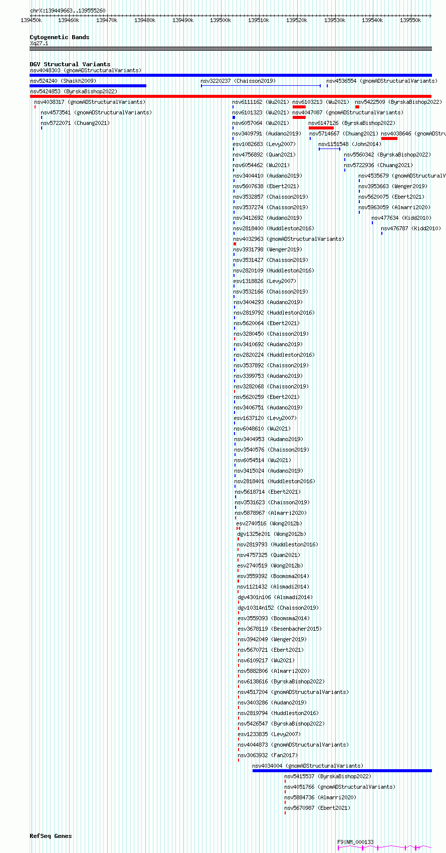This screenshot has width=446, height=853.
Task: Open nsv1121432 (Alsmadi2014) label
Action: point(273,587)
